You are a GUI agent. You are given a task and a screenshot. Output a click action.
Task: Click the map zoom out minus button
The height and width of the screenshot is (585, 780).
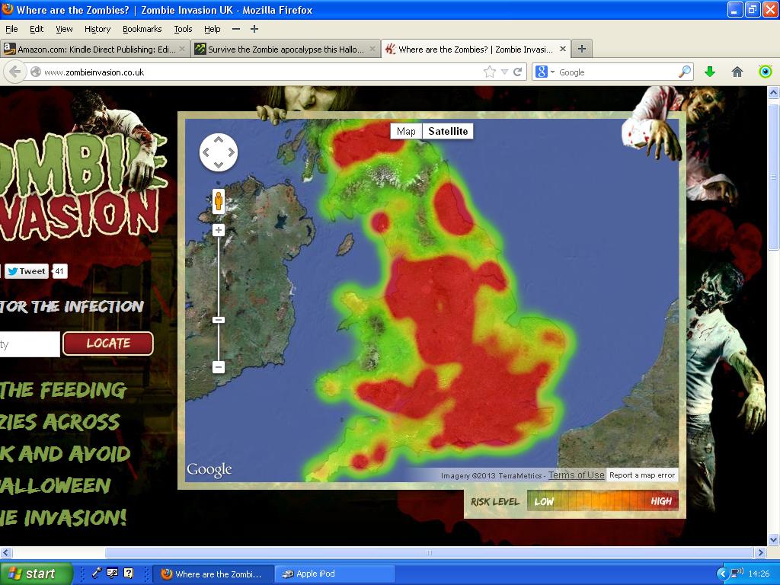(219, 367)
